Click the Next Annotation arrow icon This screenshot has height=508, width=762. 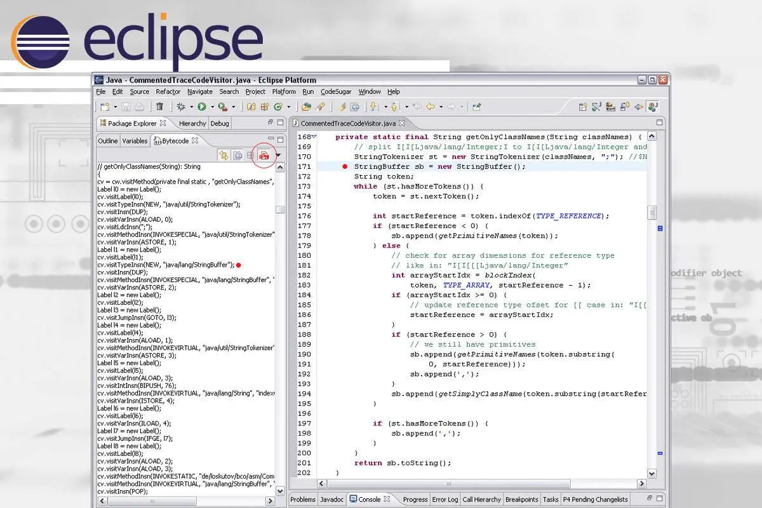click(373, 107)
